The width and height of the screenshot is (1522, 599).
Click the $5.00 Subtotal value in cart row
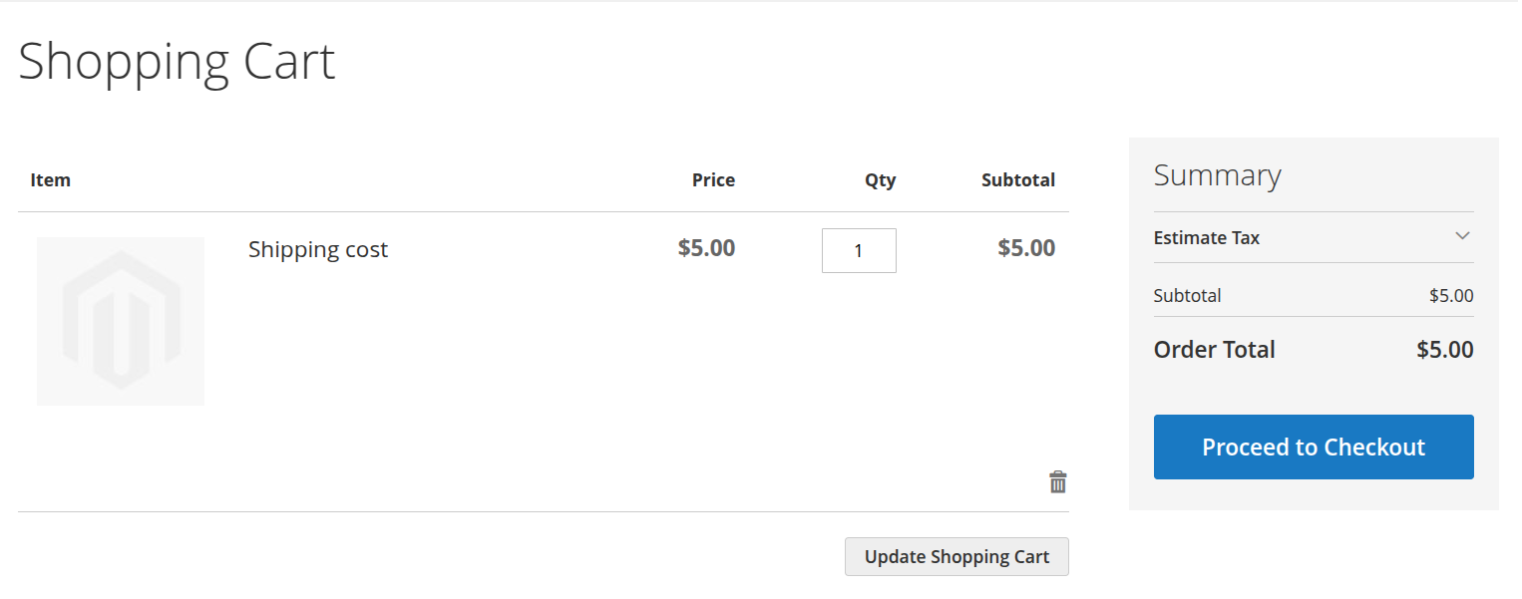point(1026,248)
